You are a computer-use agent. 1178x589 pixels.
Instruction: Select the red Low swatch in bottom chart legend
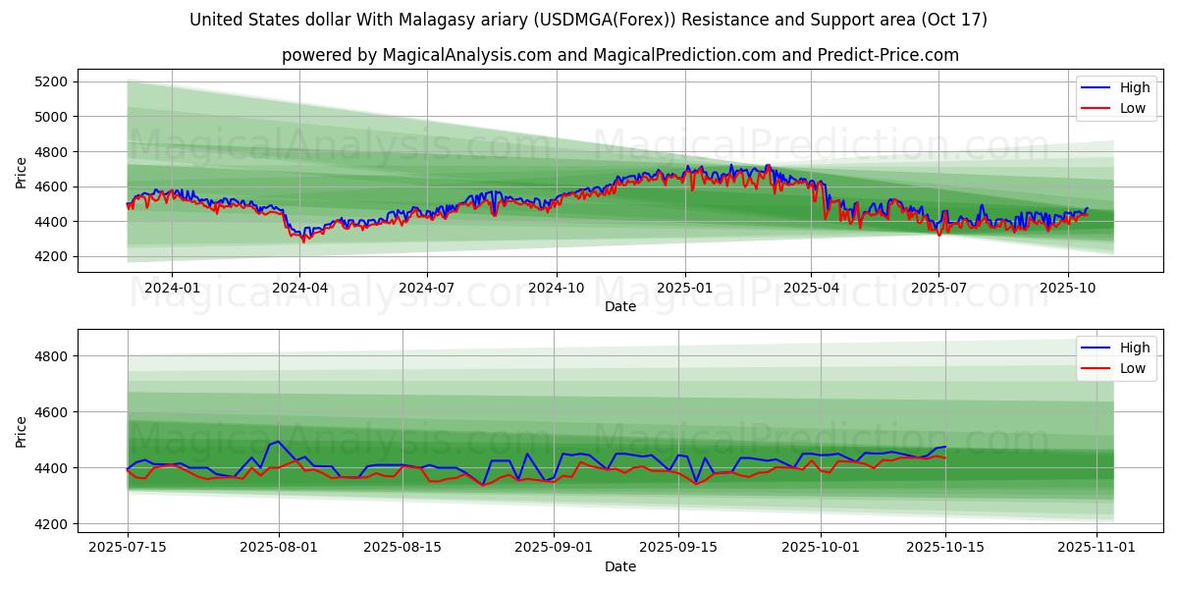tap(1096, 368)
